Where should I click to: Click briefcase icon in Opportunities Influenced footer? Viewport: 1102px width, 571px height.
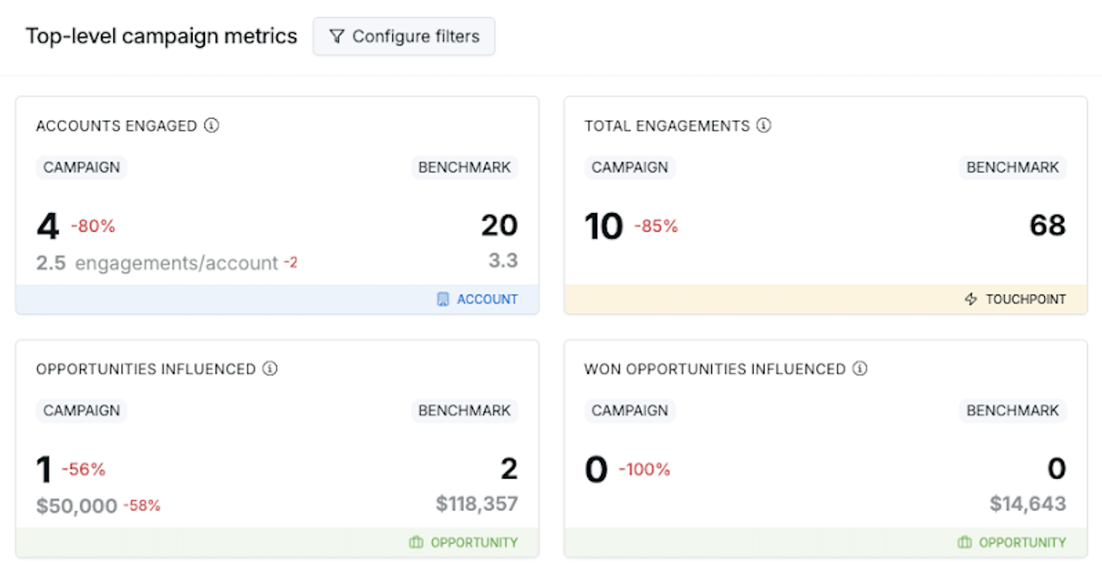pos(416,543)
